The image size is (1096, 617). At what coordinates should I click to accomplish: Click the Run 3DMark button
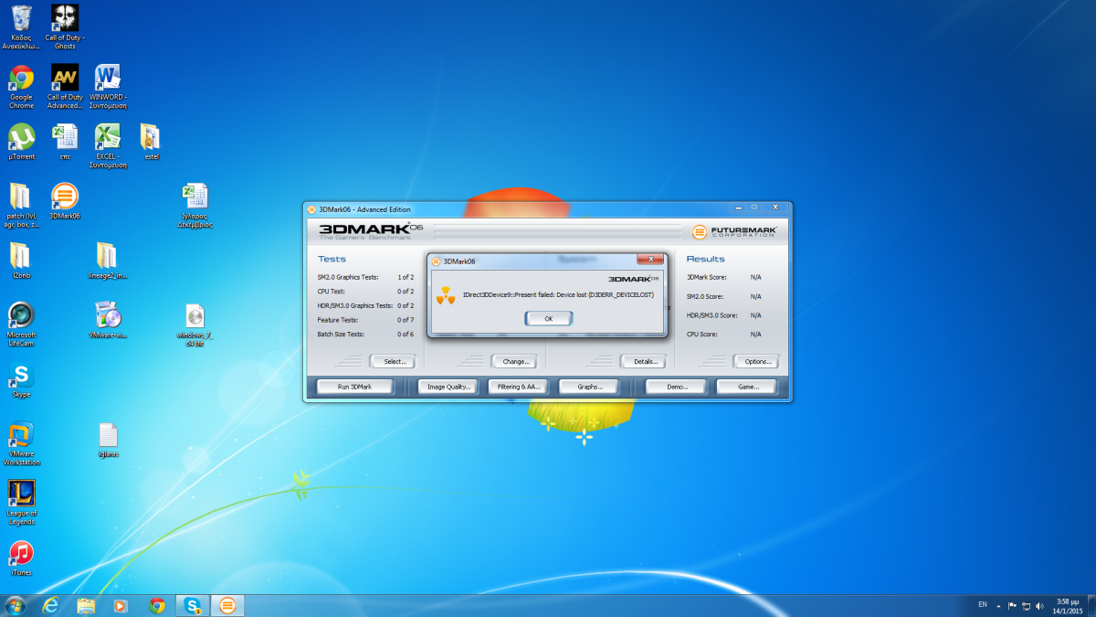tap(355, 387)
